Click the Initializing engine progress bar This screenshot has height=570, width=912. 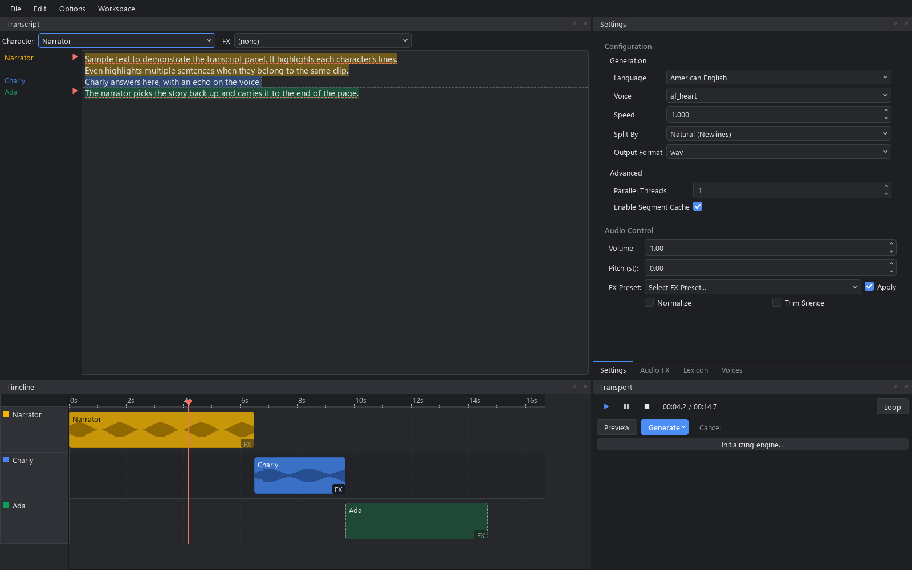(752, 445)
